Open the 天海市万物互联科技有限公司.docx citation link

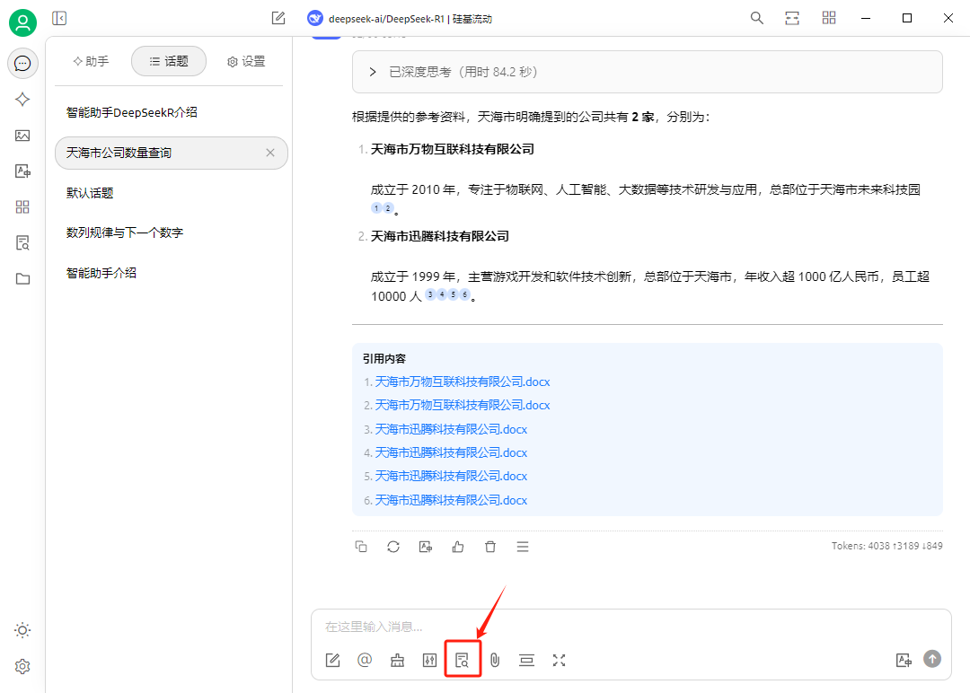click(460, 382)
